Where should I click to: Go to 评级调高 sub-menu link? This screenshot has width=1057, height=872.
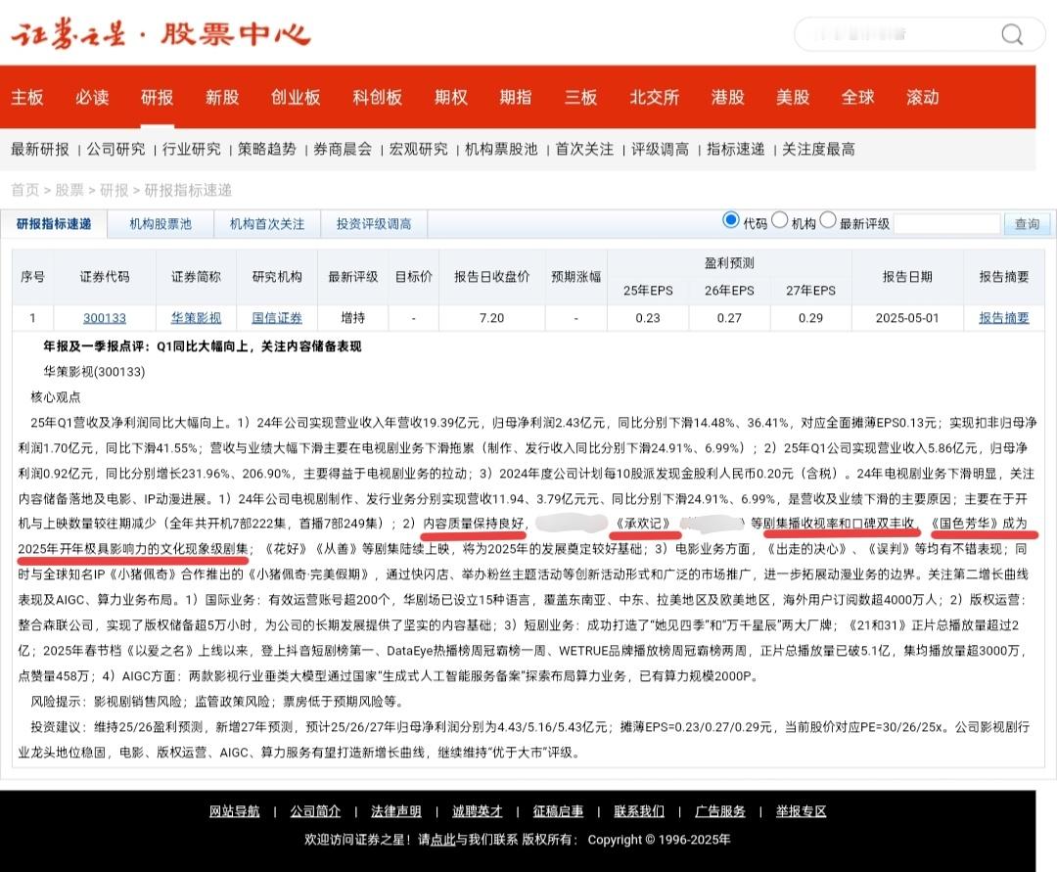point(660,149)
